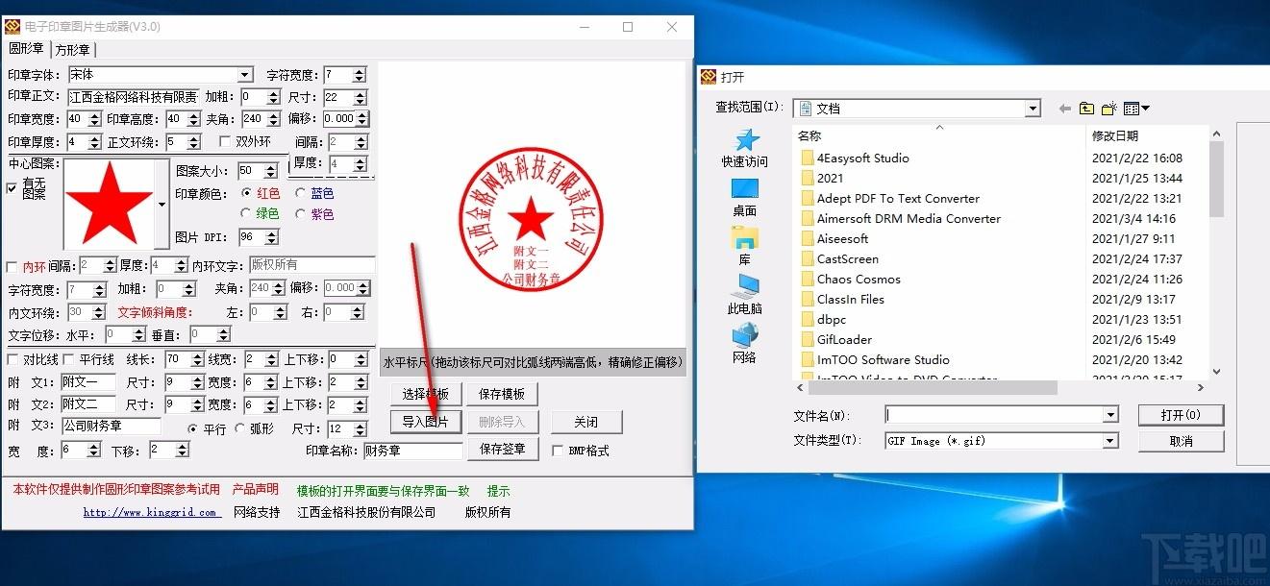The image size is (1270, 586).
Task: Select the Adept PDF To Text Converter folder
Action: tap(889, 198)
